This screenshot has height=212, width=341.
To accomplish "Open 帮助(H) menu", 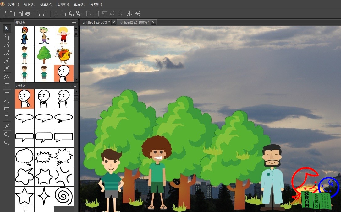I will click(x=96, y=4).
